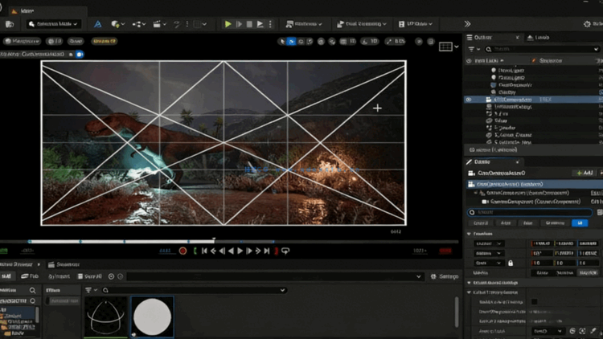Click the Details search field
This screenshot has height=339, width=603.
coord(530,212)
